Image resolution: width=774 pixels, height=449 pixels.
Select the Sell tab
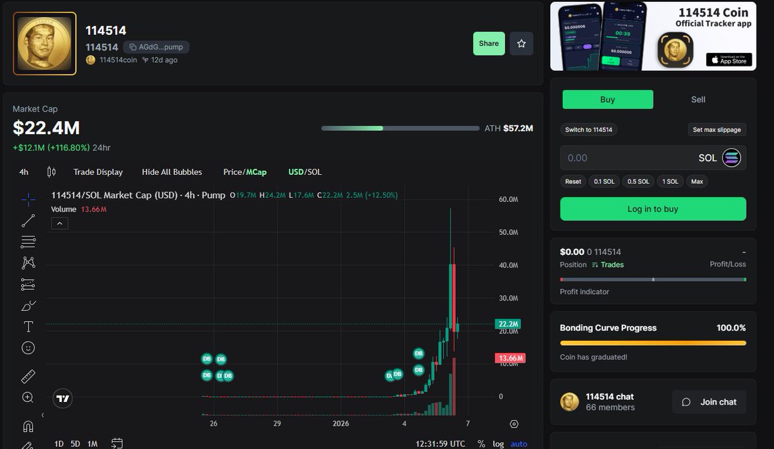[699, 99]
